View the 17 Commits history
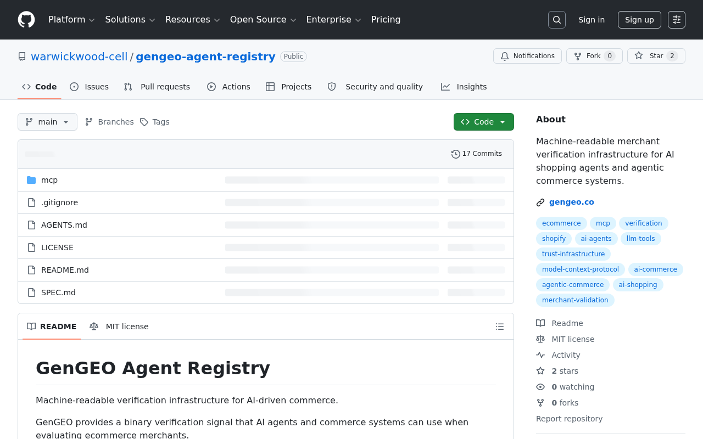 (477, 154)
